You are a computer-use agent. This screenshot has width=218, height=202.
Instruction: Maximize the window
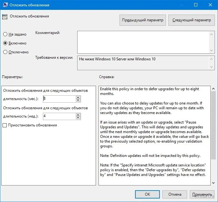196,5
